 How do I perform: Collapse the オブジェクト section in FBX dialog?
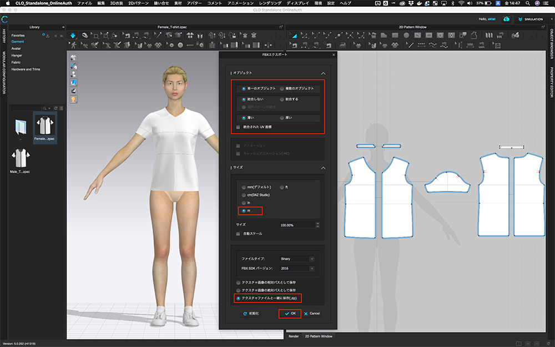323,73
